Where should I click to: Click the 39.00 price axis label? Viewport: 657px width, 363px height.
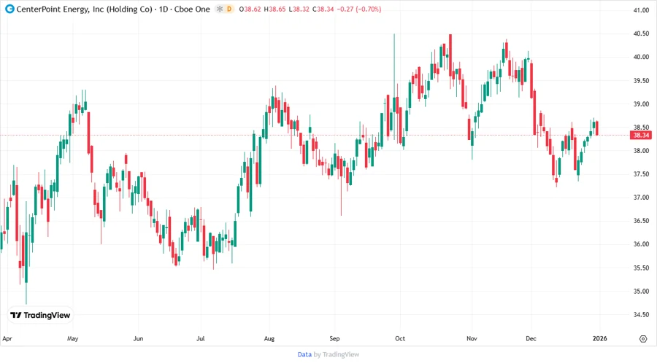pos(641,104)
